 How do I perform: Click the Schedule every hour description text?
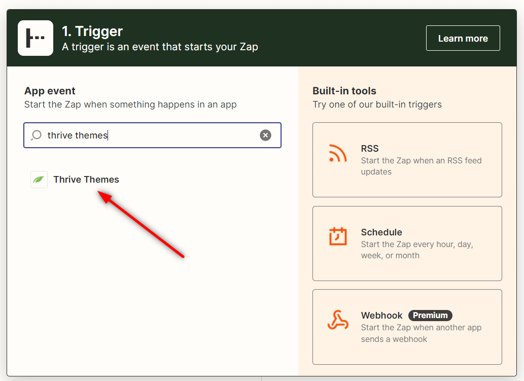[x=416, y=250]
